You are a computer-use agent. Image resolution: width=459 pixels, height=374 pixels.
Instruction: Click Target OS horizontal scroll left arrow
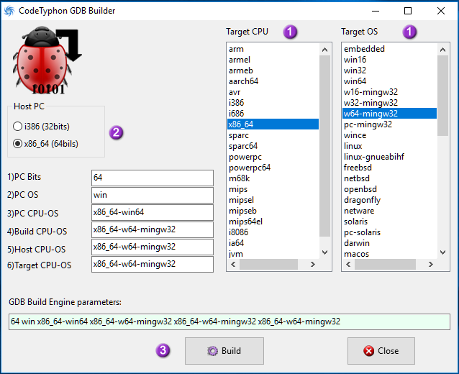click(348, 264)
